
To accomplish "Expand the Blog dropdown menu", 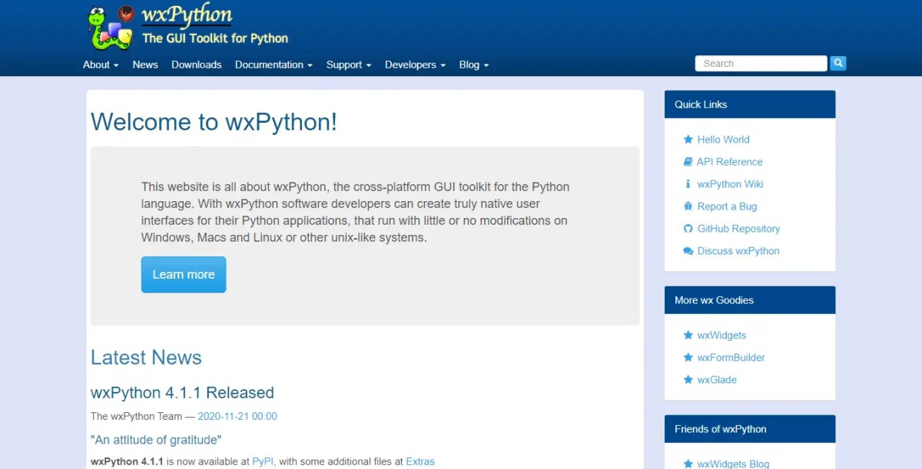I will pyautogui.click(x=474, y=64).
